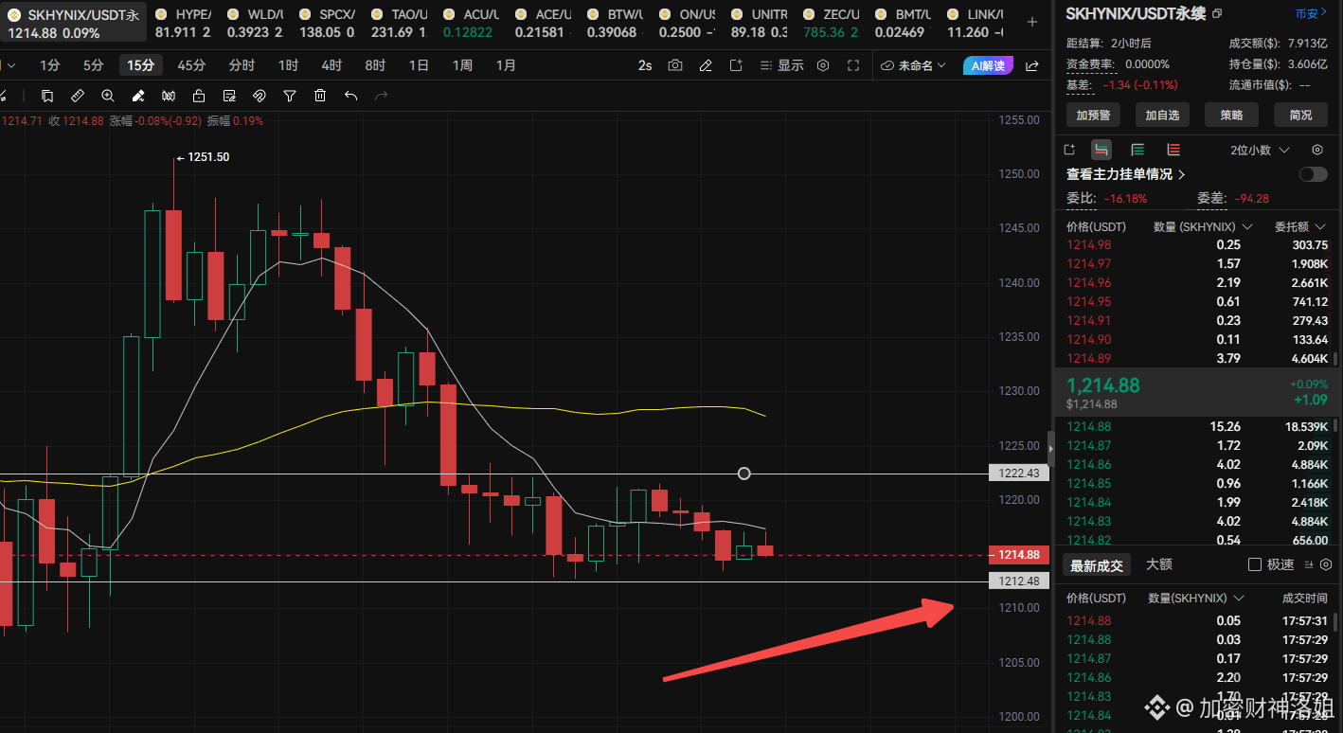
Task: Select the 4时 timeframe
Action: point(331,65)
